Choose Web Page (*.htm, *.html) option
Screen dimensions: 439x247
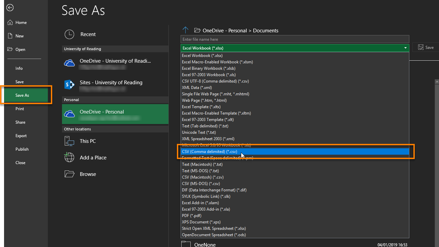click(x=295, y=100)
